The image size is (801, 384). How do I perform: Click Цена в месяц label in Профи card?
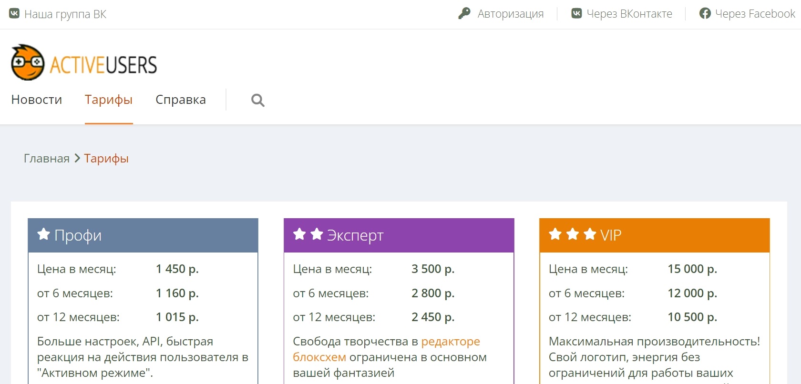tap(77, 269)
